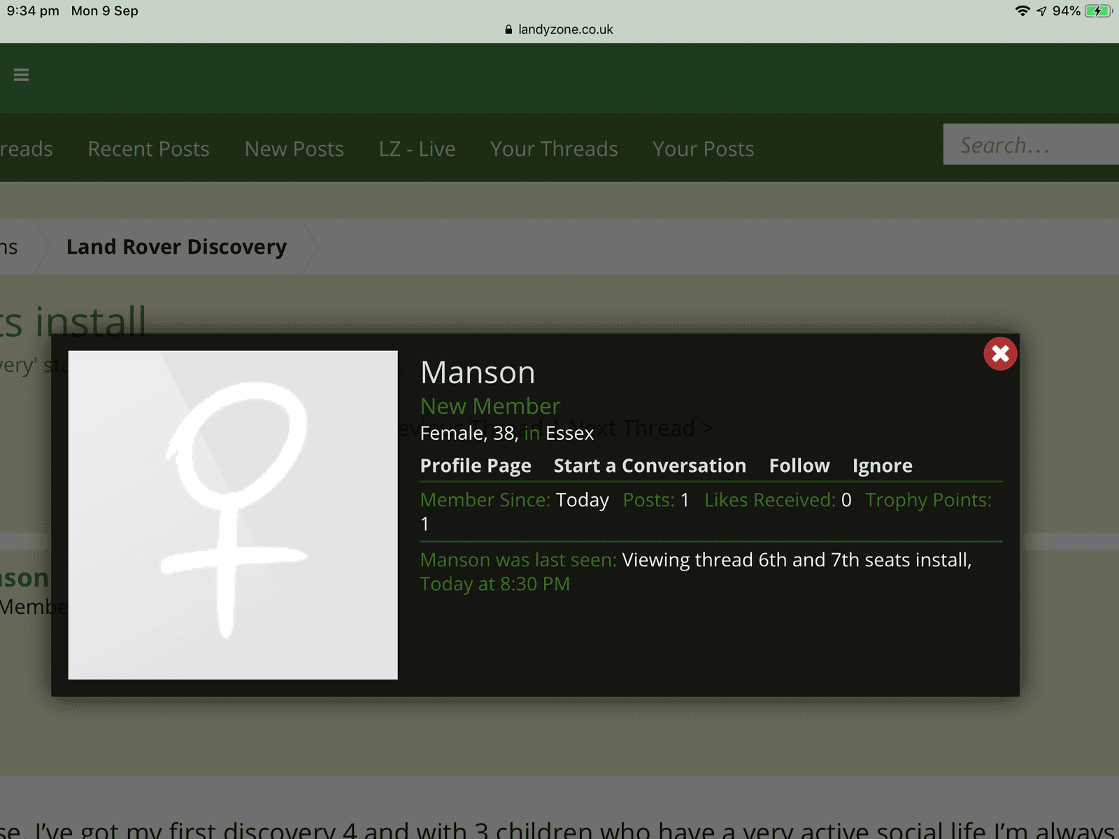Viewport: 1119px width, 839px height.
Task: Tap the landyzone.co.uk address bar
Action: pos(559,29)
